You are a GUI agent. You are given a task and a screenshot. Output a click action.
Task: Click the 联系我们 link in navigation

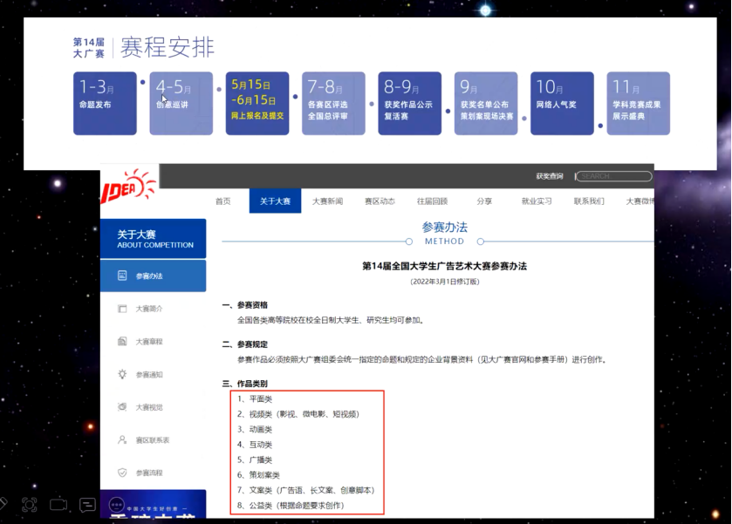tap(589, 201)
